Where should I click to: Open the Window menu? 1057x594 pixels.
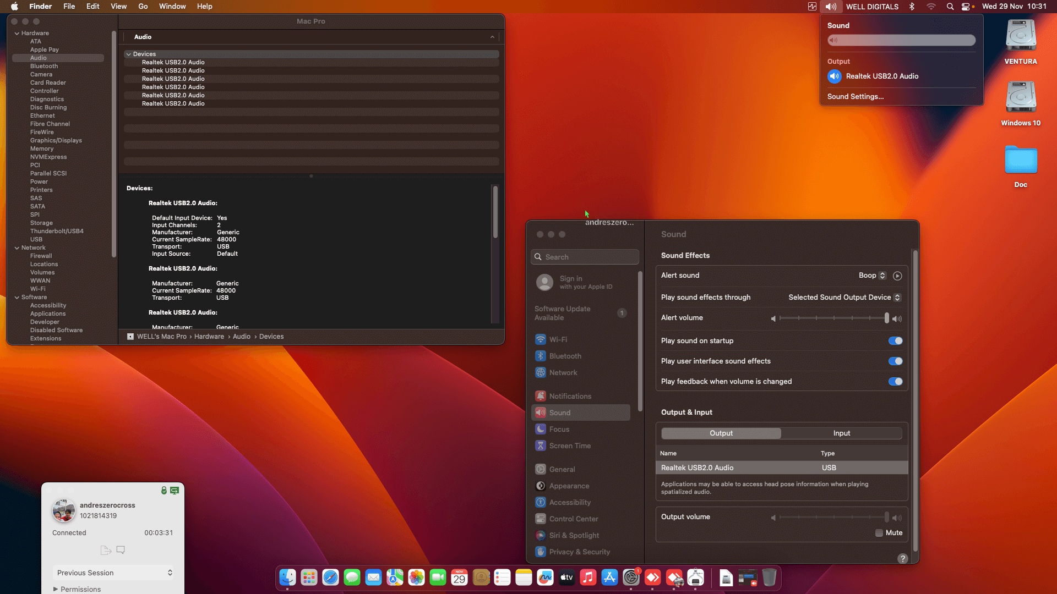click(172, 7)
